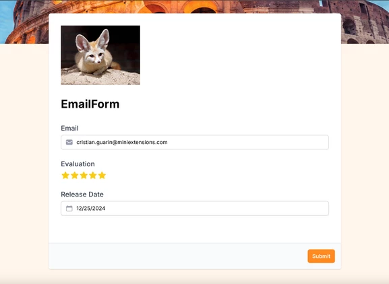This screenshot has height=284, width=389.
Task: Open the Release Date field showing 12/25/2024
Action: coord(195,209)
